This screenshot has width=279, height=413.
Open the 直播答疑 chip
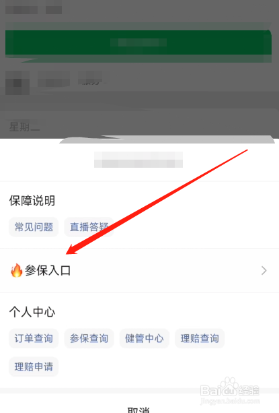click(x=89, y=227)
